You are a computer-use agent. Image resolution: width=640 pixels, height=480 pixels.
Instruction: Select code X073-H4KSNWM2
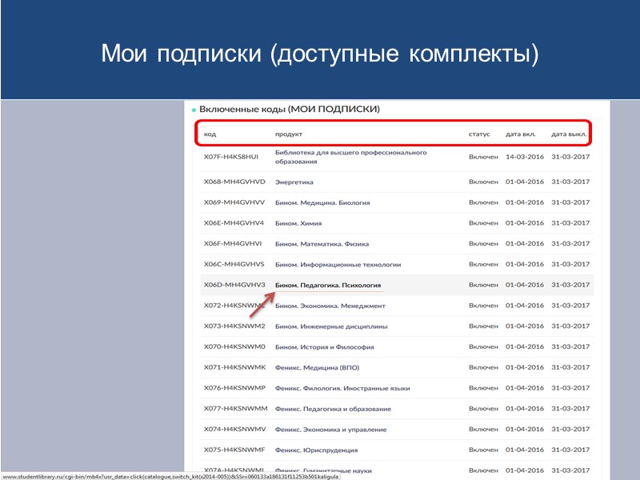tap(234, 326)
